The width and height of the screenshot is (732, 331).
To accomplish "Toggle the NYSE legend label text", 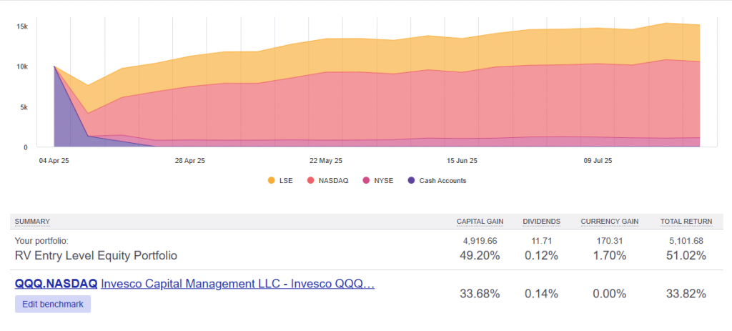I will (384, 181).
